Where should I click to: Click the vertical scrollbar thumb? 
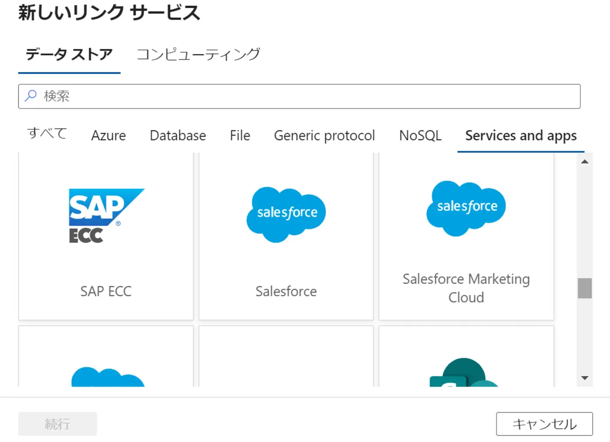585,288
